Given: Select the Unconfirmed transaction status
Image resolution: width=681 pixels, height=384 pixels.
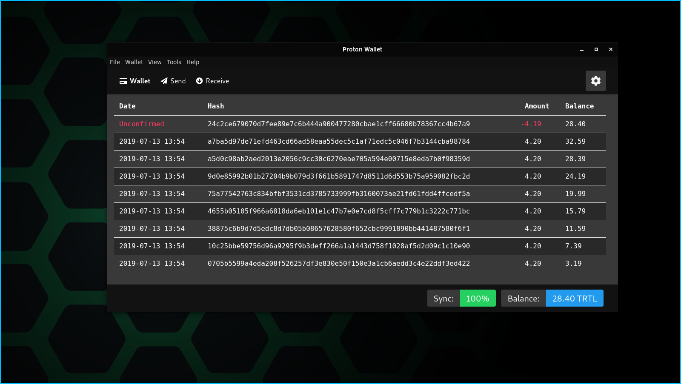Looking at the screenshot, I should [x=142, y=124].
